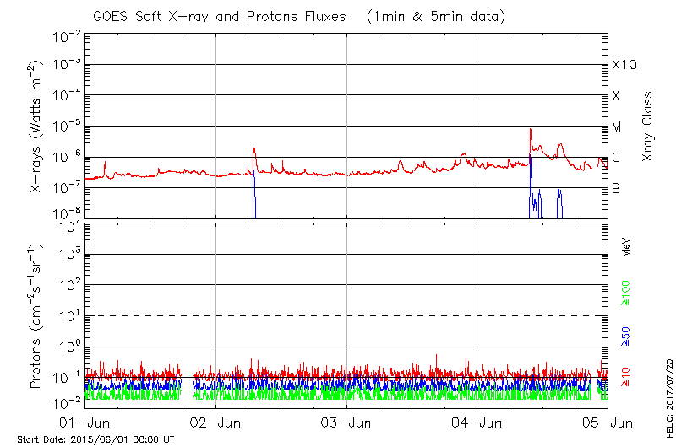Select the 02-Jun date tick label
676x447 pixels.
(215, 422)
